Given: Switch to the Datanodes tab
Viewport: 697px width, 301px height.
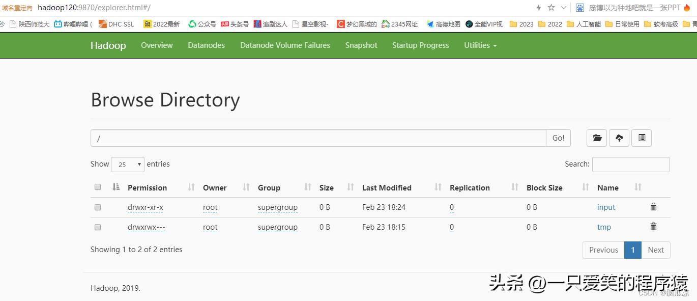Looking at the screenshot, I should [206, 45].
